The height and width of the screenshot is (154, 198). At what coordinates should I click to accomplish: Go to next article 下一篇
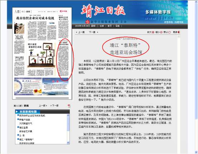(x=93, y=32)
